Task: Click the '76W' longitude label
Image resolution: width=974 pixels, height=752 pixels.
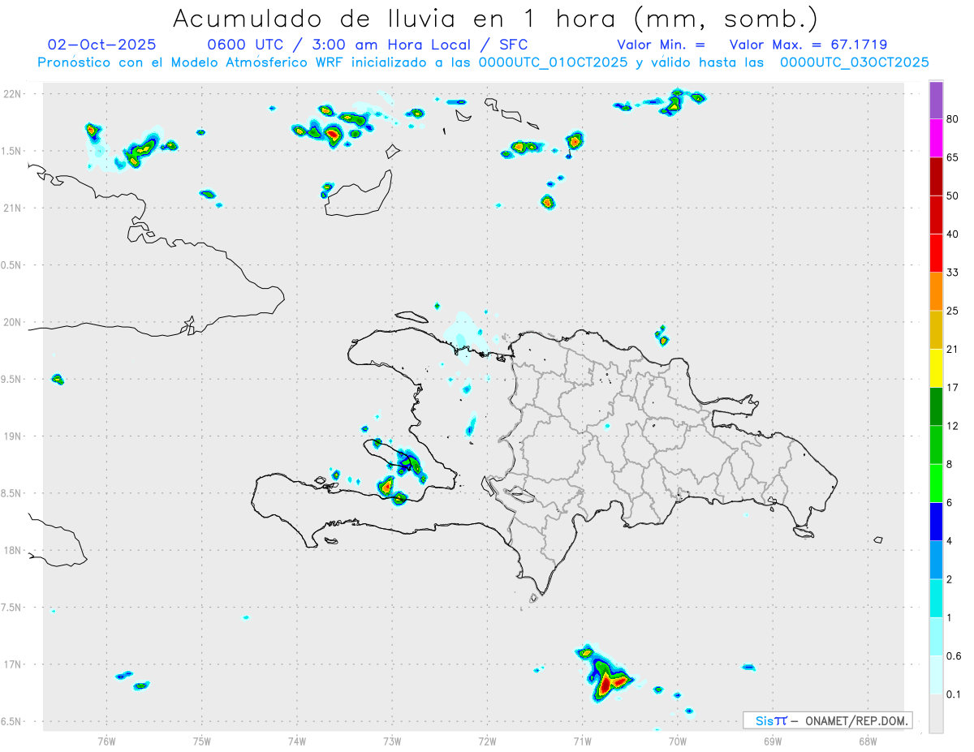Action: coord(106,741)
